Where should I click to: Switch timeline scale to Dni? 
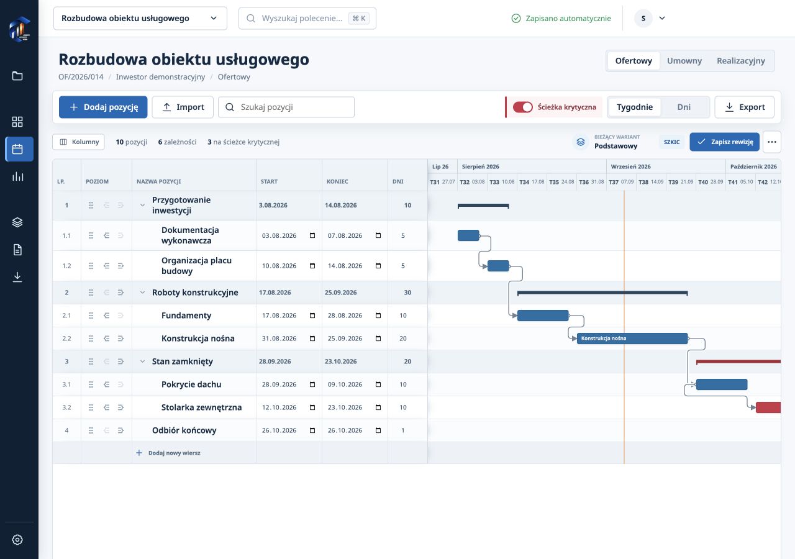[x=684, y=107]
